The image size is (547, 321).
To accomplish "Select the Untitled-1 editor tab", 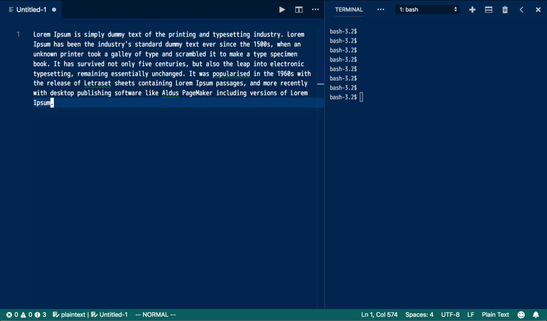I will [x=32, y=10].
